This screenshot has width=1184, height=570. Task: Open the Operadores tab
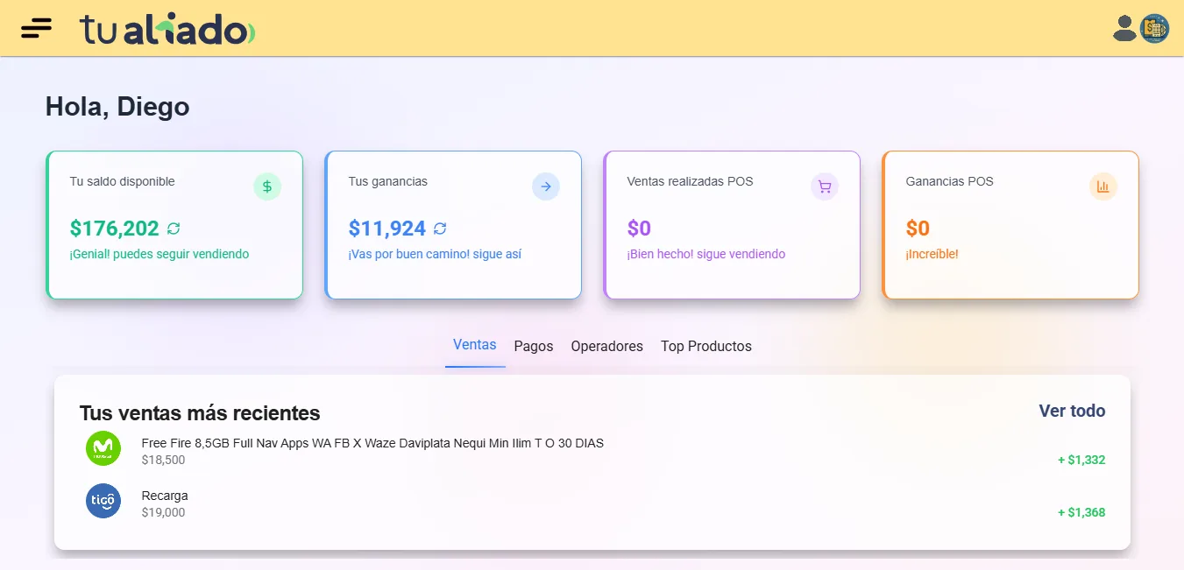point(606,346)
